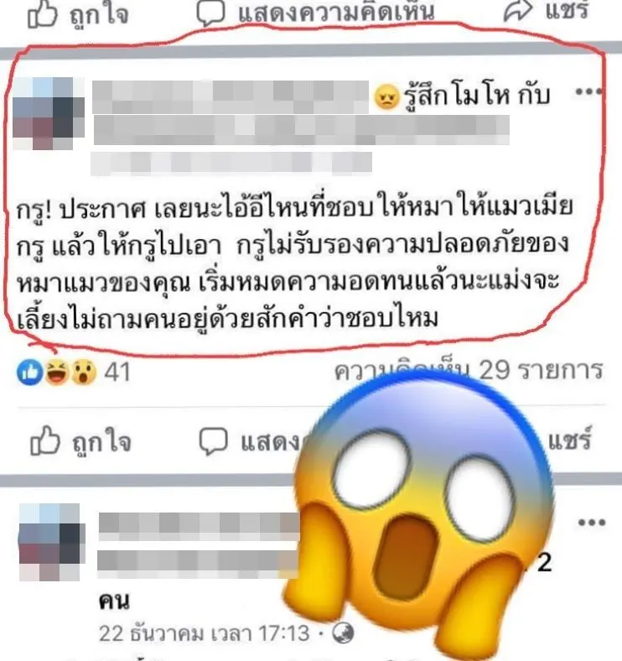Open the laughing haha reaction icon

click(57, 372)
